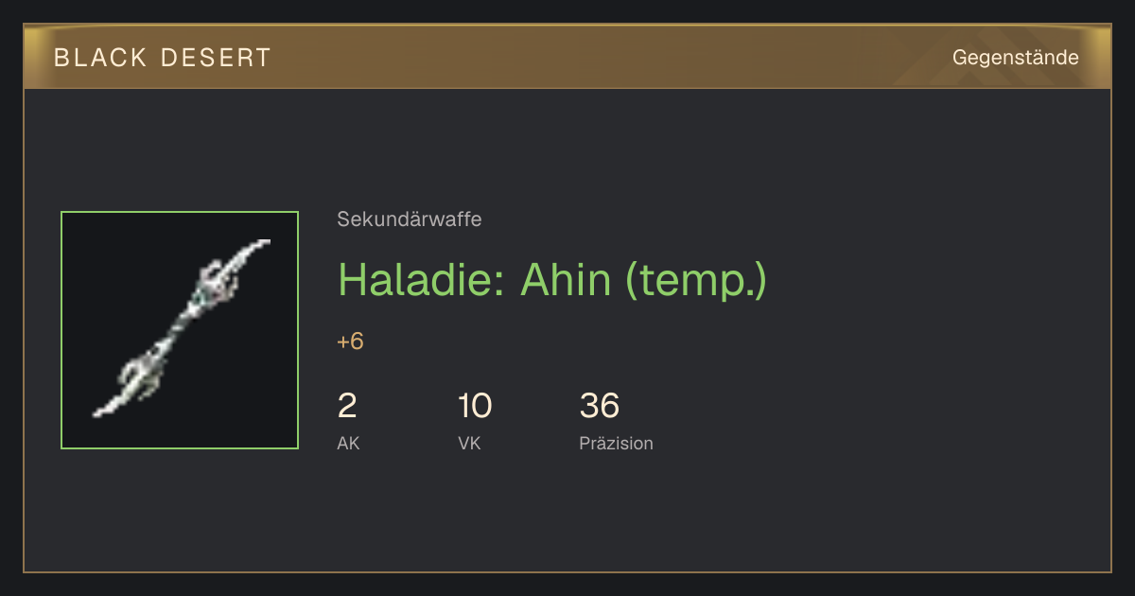Click the VK value 10

(x=475, y=406)
